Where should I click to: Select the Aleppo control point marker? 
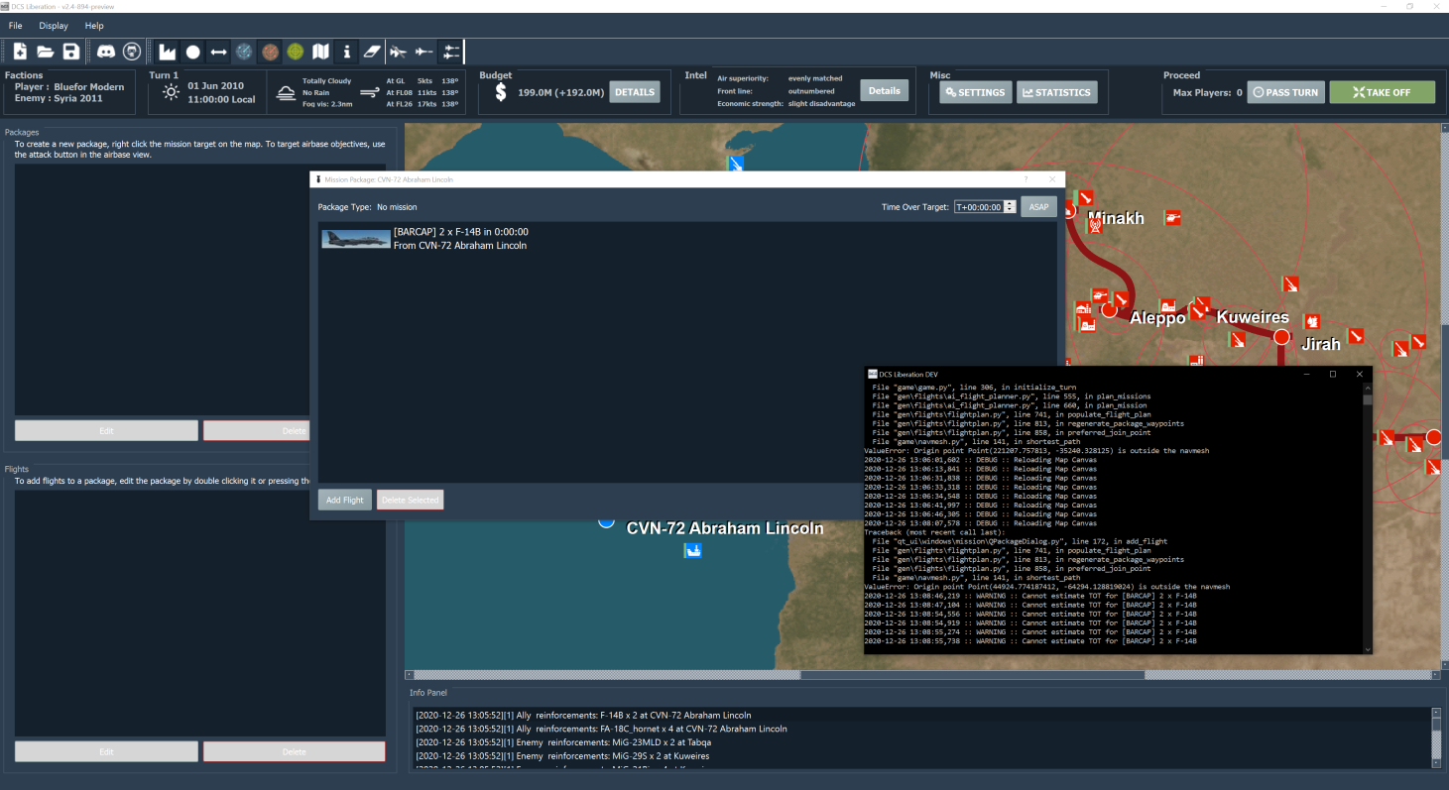click(x=1110, y=310)
